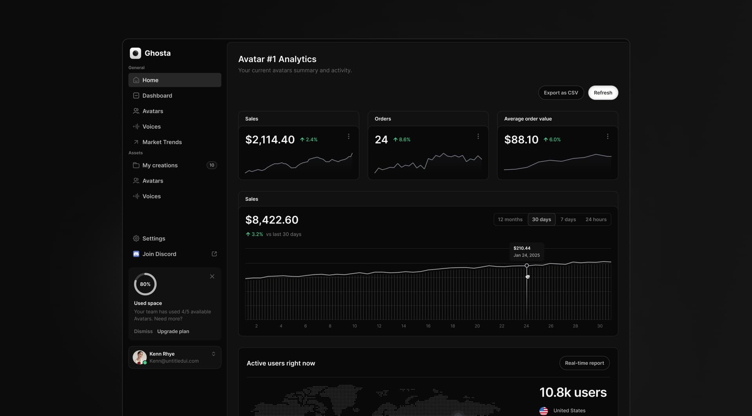Viewport: 752px width, 416px height.
Task: Click the Settings gear icon
Action: (136, 239)
